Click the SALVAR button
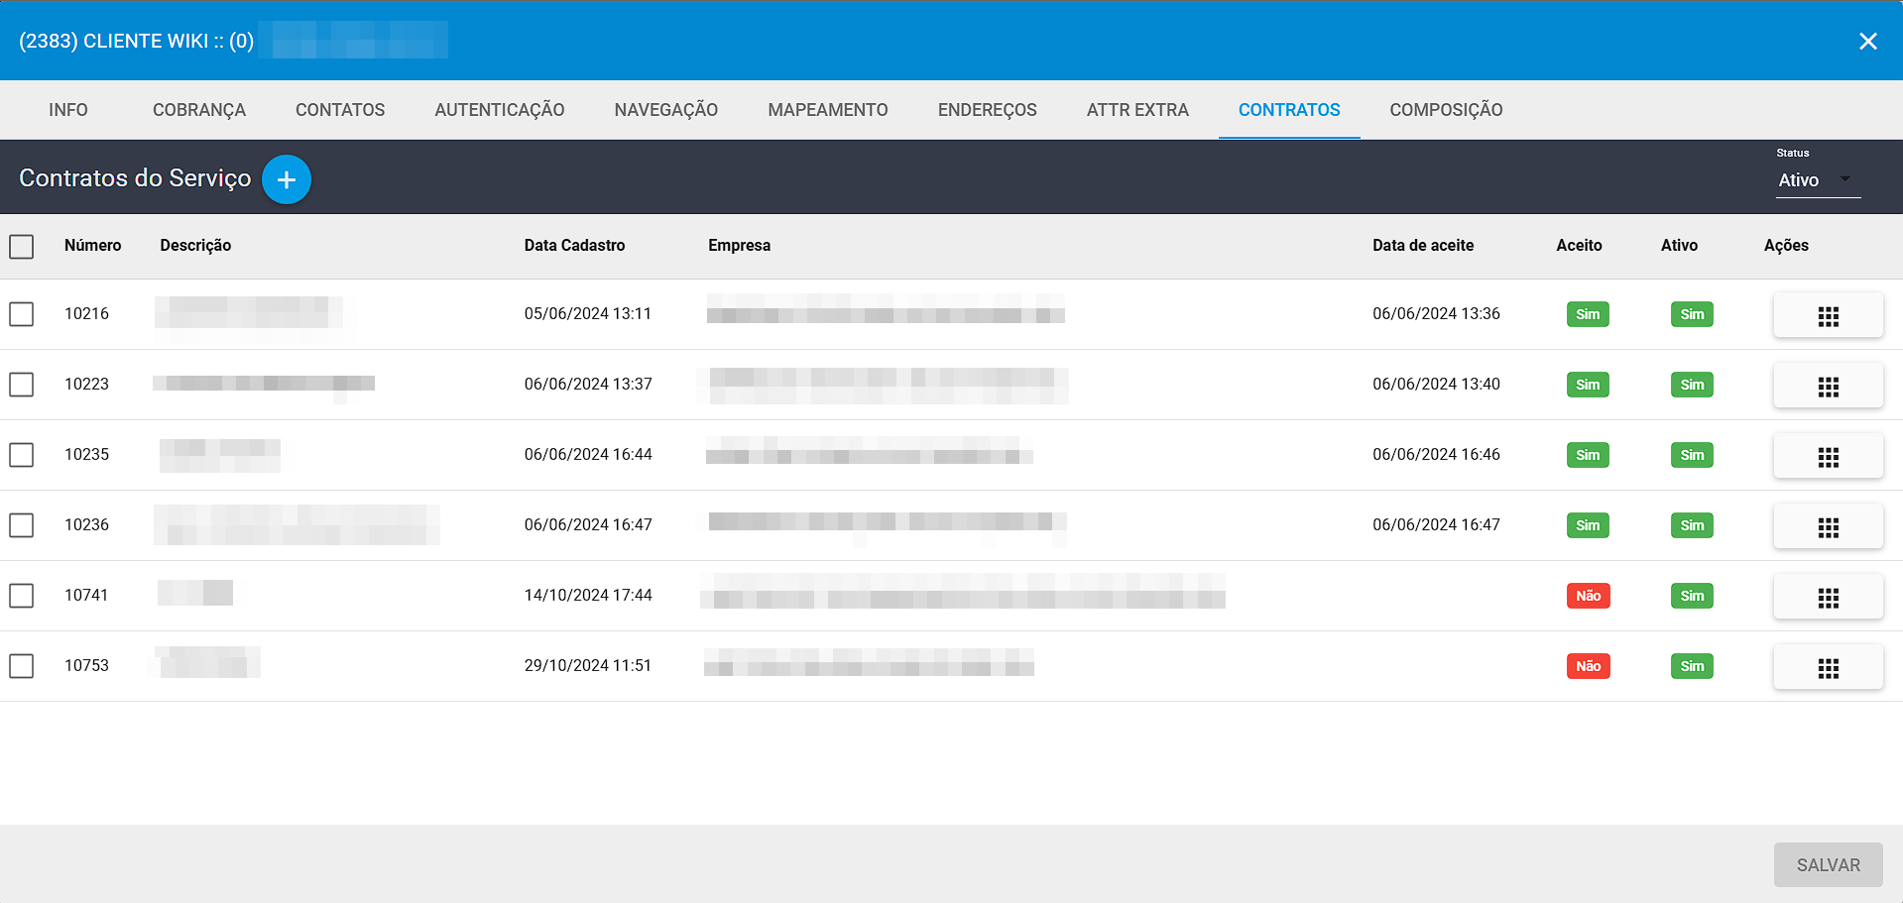1903x903 pixels. [x=1829, y=865]
